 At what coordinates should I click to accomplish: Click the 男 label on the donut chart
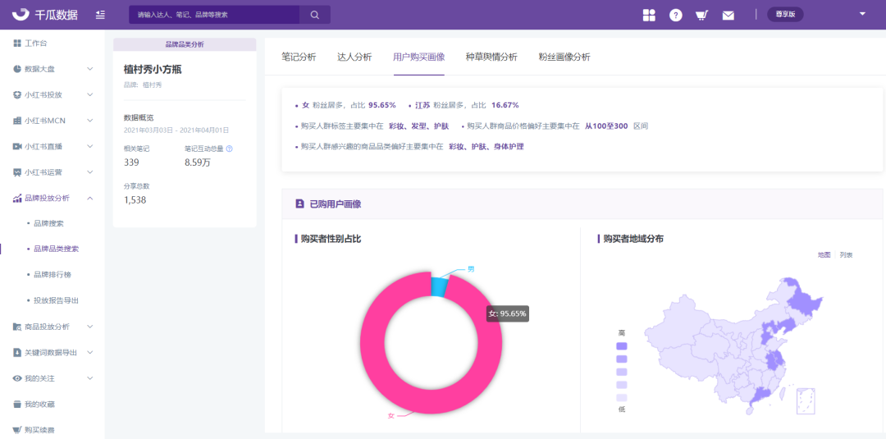[470, 269]
